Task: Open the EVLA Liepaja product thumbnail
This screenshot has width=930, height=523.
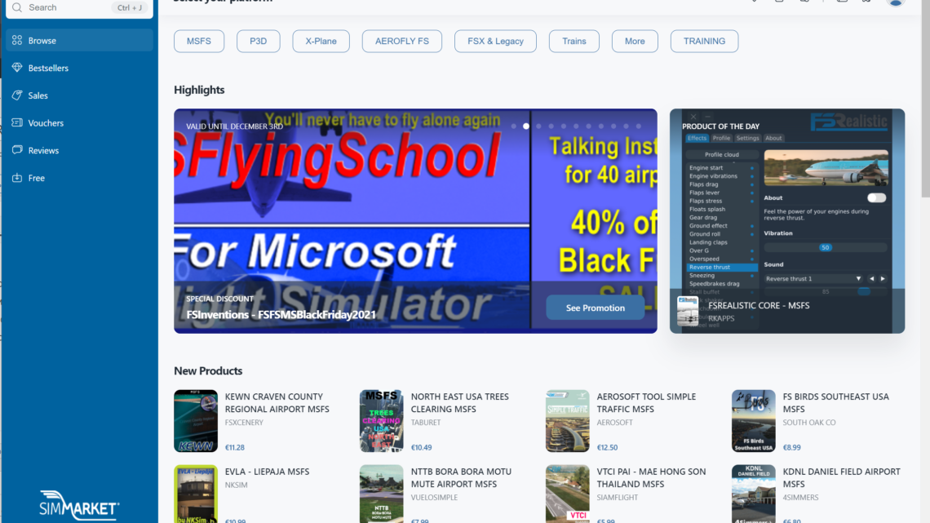Action: pyautogui.click(x=196, y=494)
